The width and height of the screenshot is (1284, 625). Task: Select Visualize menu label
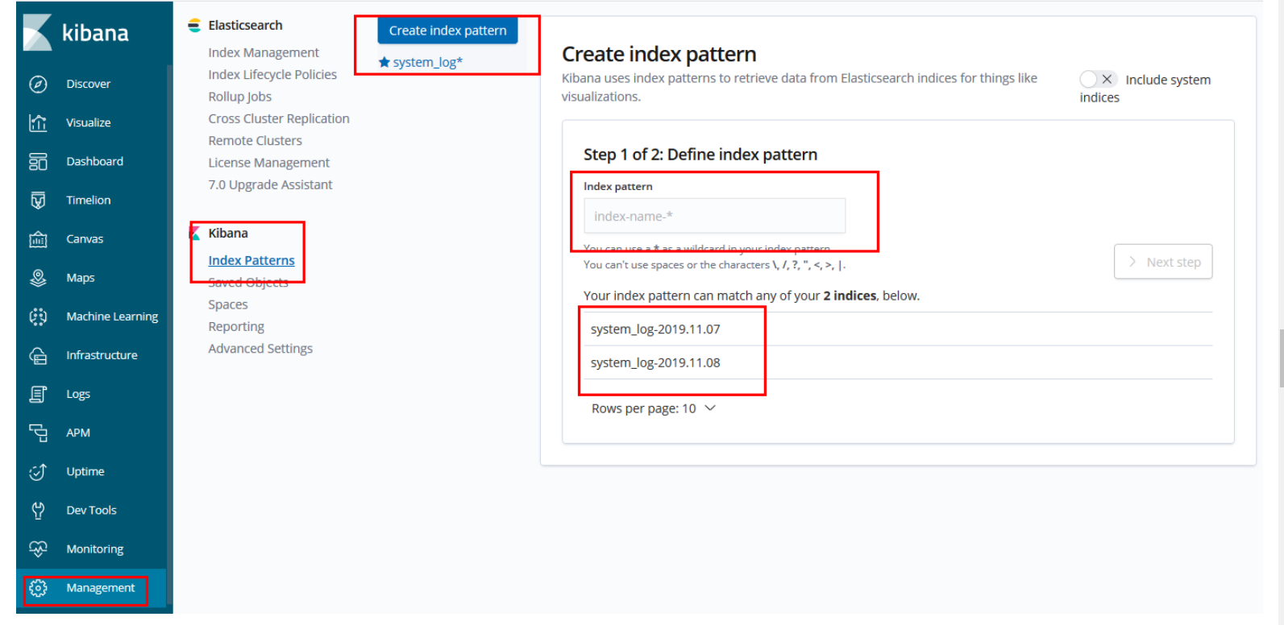coord(89,122)
